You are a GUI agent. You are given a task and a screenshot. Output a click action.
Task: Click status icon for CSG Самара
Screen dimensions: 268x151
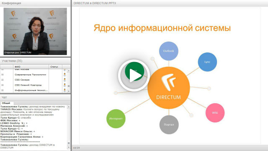64,80
